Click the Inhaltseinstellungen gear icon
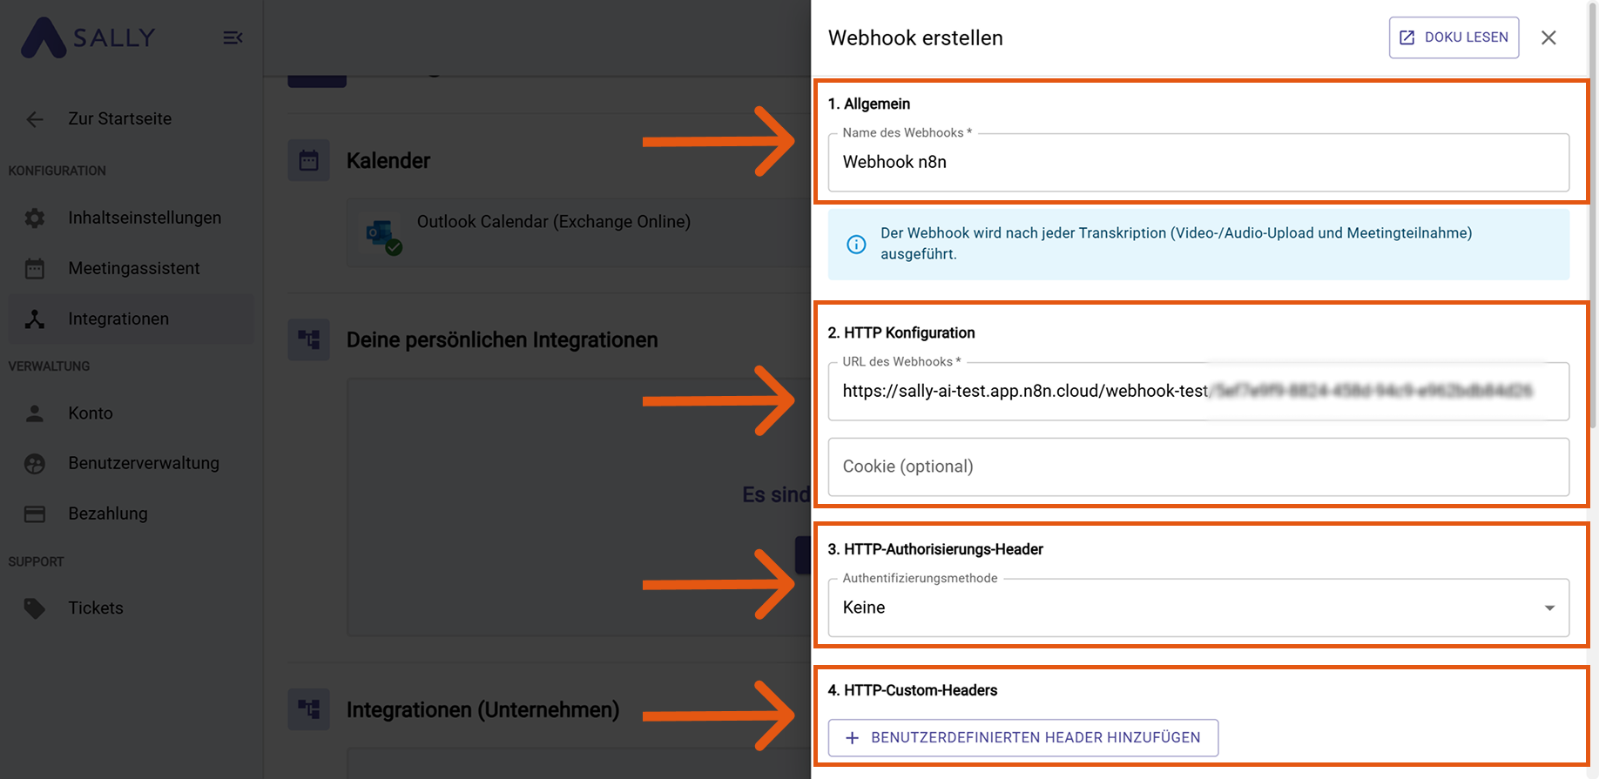 click(x=35, y=218)
